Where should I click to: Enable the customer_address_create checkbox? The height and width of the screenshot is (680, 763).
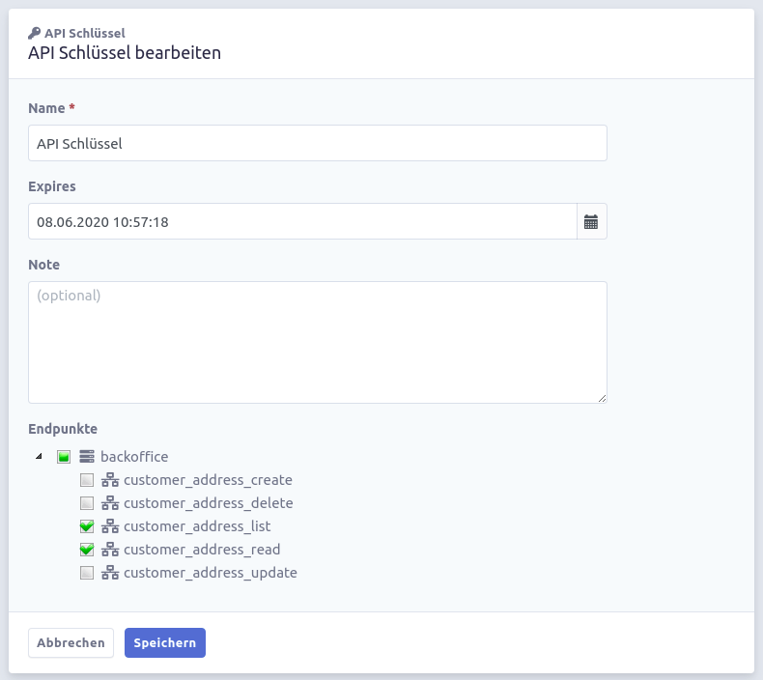[x=87, y=480]
